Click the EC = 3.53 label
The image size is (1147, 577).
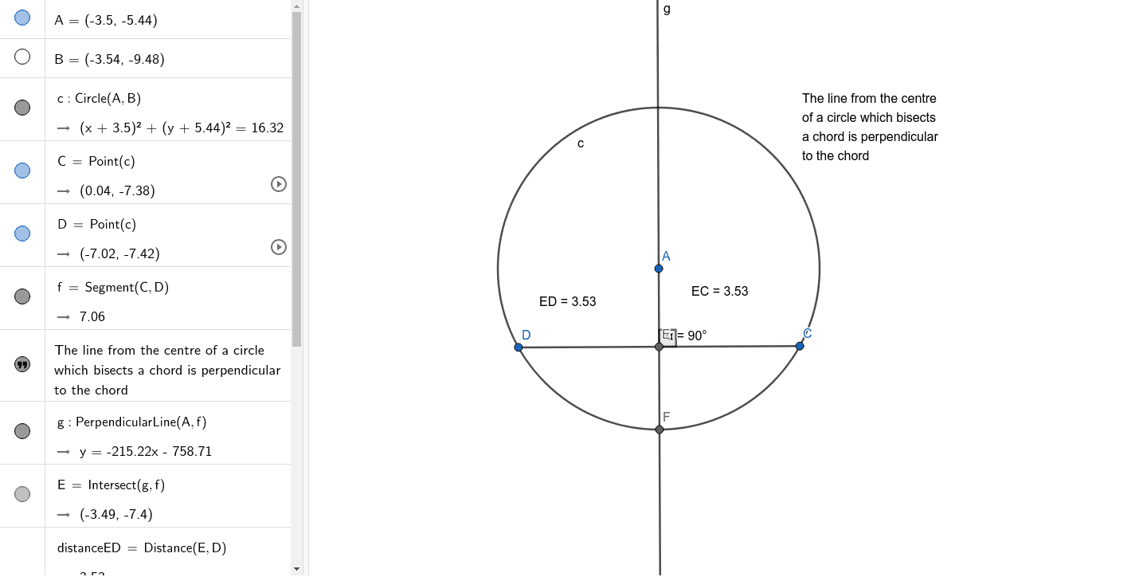pos(720,291)
